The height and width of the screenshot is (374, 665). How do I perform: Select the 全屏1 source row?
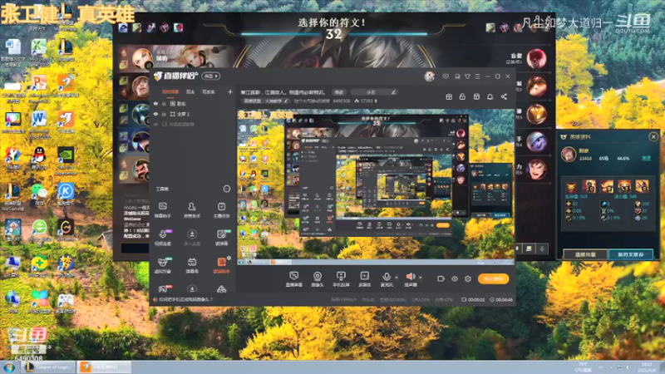click(x=194, y=114)
